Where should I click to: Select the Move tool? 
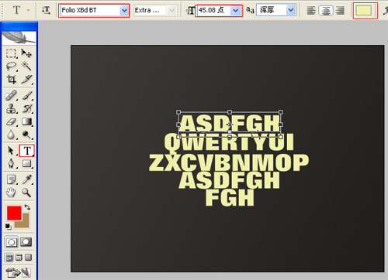pos(26,53)
